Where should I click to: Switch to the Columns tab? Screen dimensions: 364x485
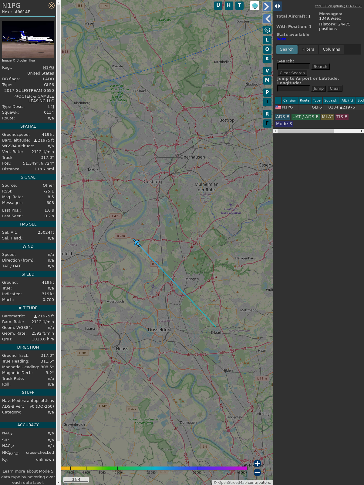tap(331, 49)
